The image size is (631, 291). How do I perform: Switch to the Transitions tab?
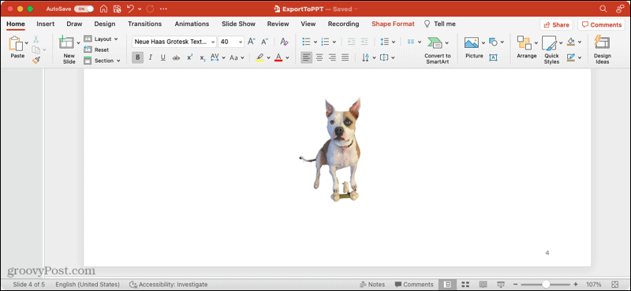[144, 24]
